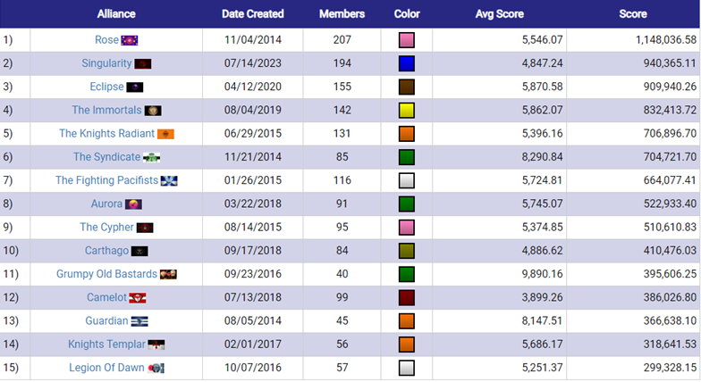
Task: Click the Camelot red flag icon
Action: (x=138, y=298)
